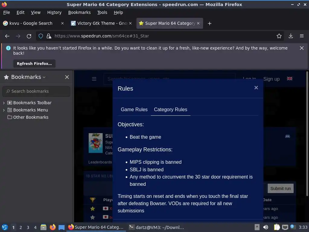Switch to workspace 2
This screenshot has height=232, width=309.
[x=21, y=227]
